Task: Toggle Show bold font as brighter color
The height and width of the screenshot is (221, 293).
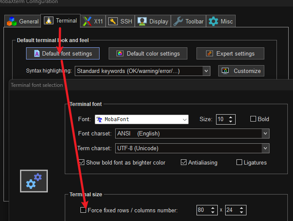Action: [82, 162]
